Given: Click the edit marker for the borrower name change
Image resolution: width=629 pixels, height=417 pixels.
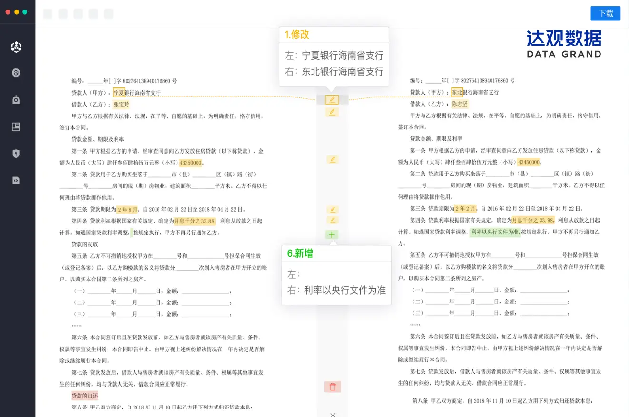Looking at the screenshot, I should [332, 112].
